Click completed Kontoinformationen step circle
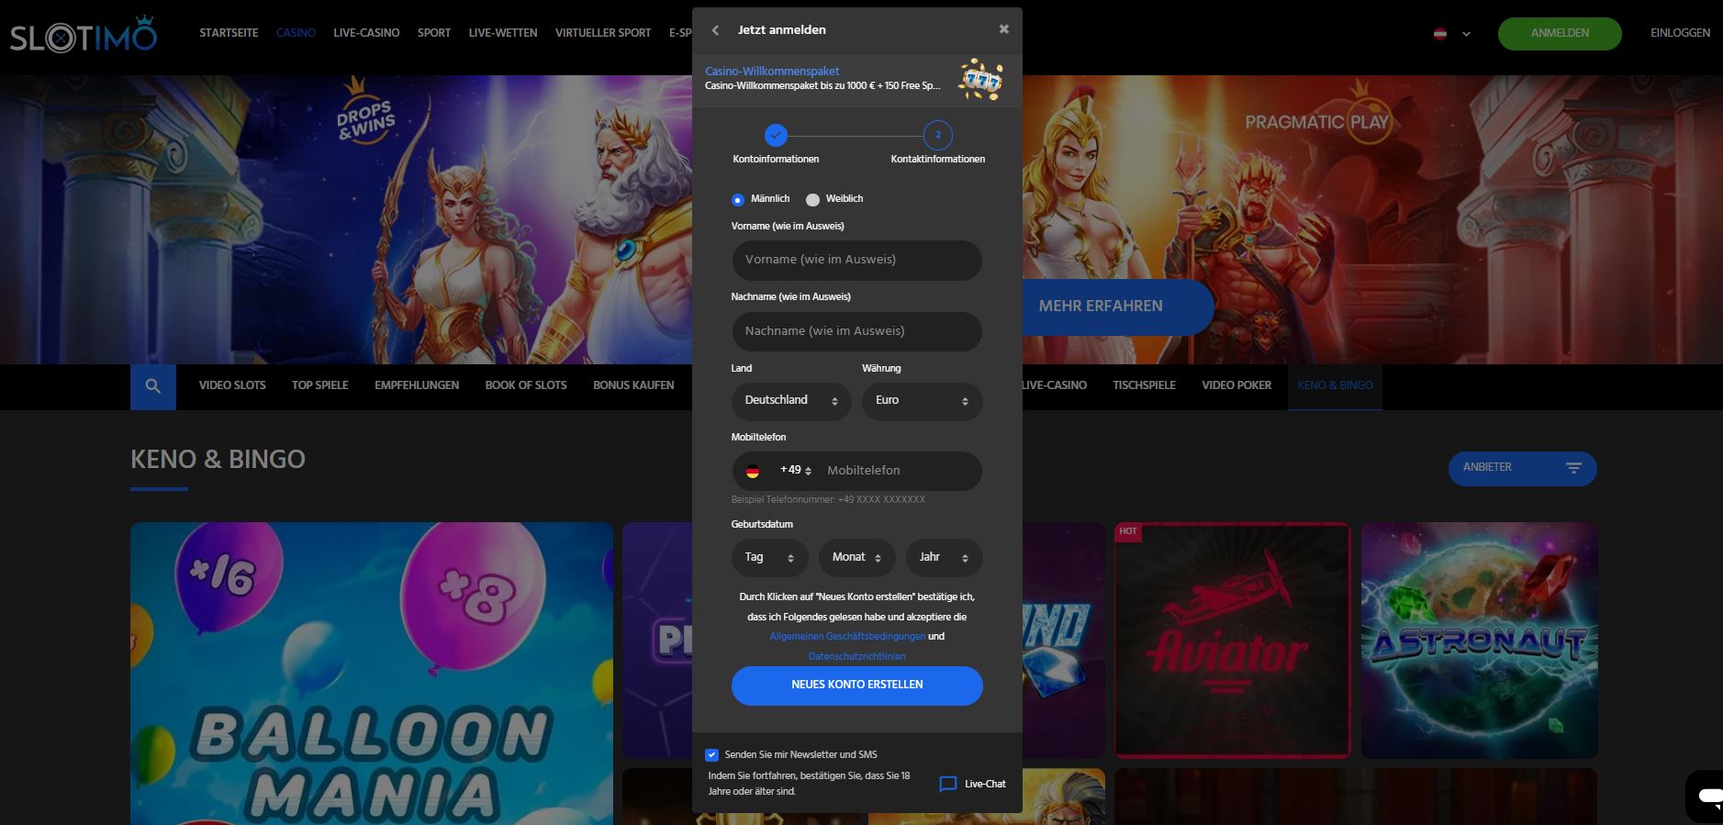The width and height of the screenshot is (1723, 825). coord(776,136)
